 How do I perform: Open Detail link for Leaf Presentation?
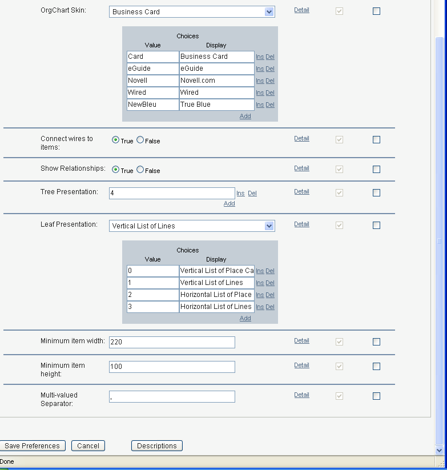point(301,224)
